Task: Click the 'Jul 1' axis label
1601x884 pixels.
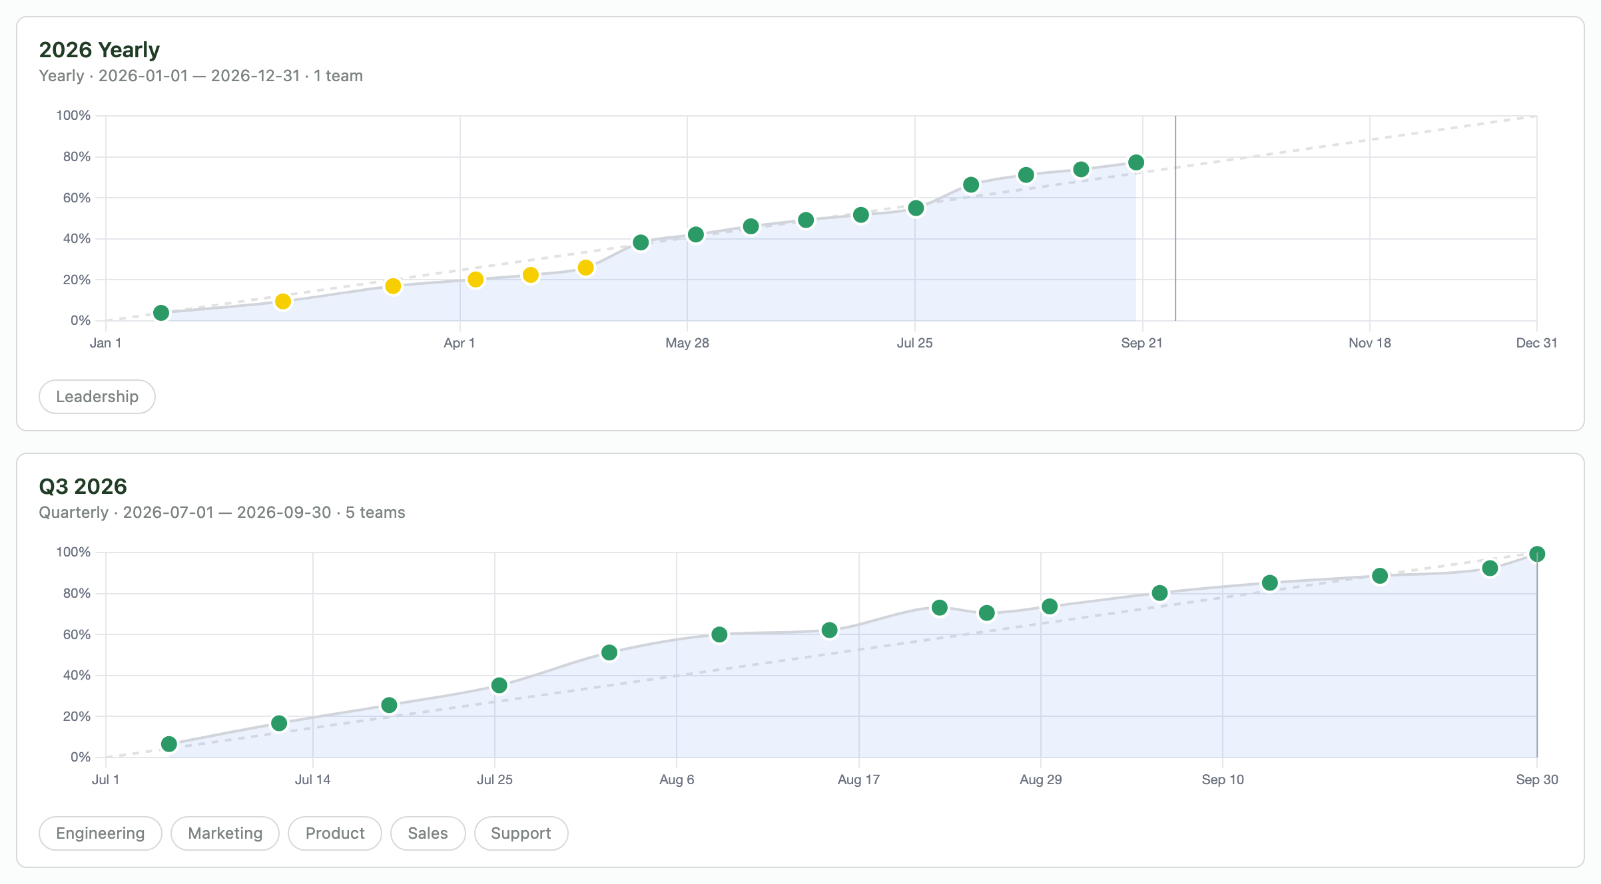Action: coord(106,779)
